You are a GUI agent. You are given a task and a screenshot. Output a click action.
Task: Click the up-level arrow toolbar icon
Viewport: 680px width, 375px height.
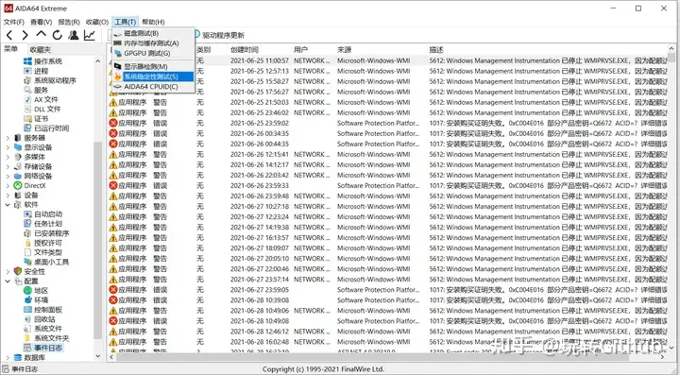tap(42, 34)
